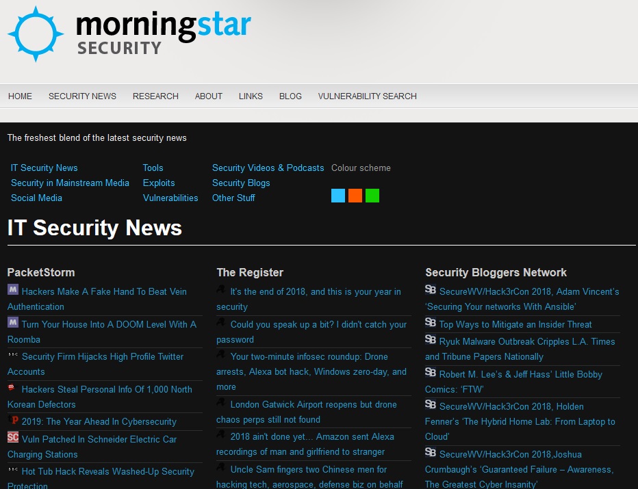Select the orange colour scheme swatch
Screen dimensions: 638x489
click(355, 196)
